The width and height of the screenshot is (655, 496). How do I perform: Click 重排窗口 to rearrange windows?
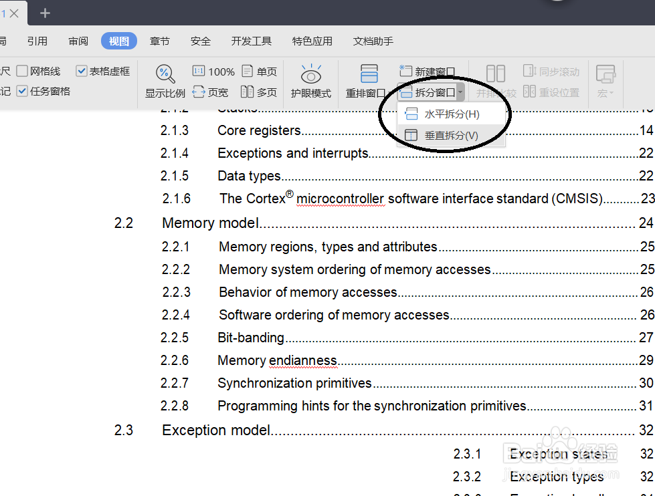pos(367,80)
